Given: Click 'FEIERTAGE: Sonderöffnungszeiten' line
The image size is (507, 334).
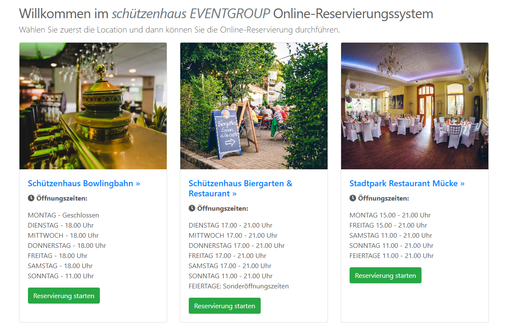Looking at the screenshot, I should [239, 286].
